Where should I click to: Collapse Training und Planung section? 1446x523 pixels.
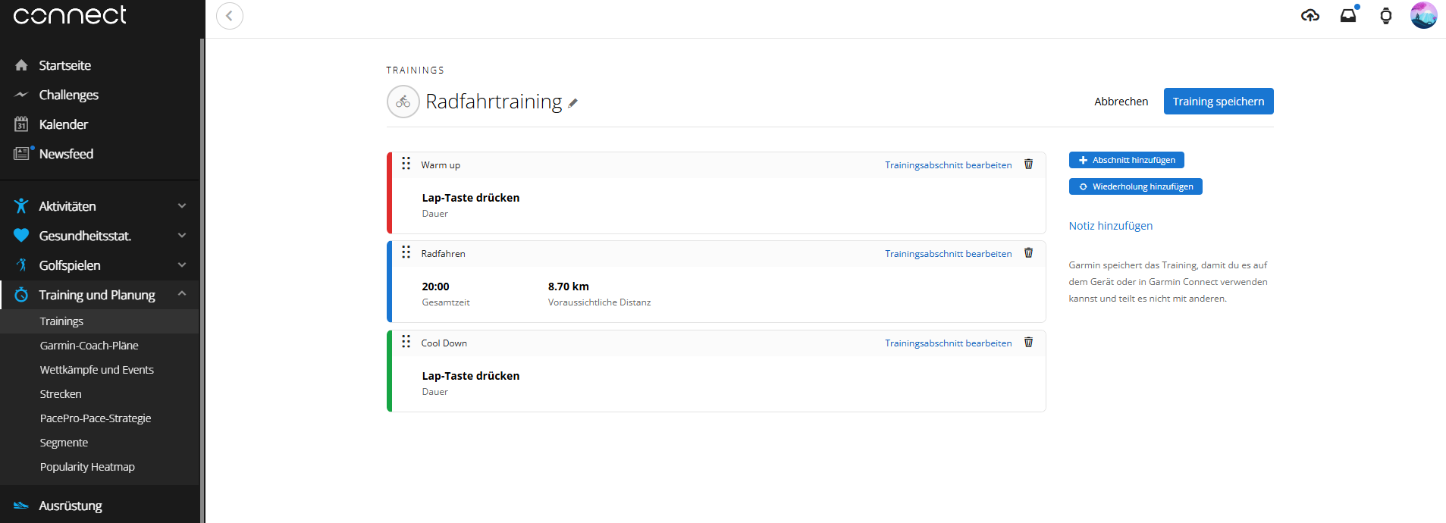click(181, 294)
